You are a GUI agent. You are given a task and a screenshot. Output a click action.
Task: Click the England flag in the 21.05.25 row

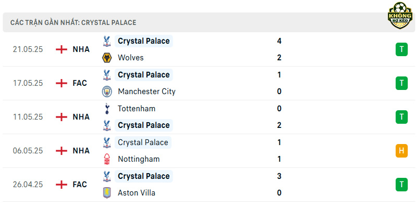coord(62,49)
